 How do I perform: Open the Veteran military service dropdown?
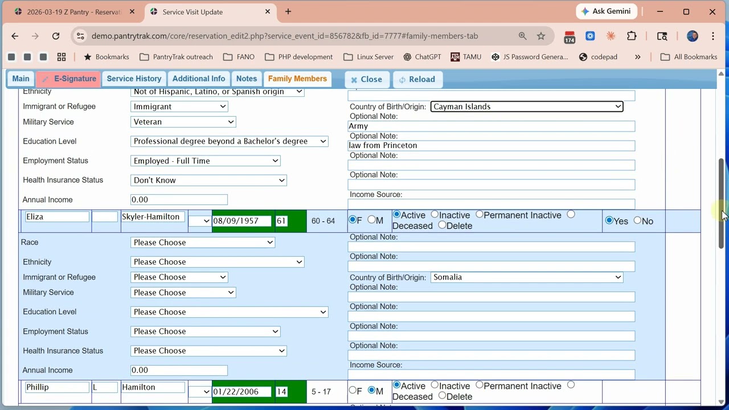(183, 122)
